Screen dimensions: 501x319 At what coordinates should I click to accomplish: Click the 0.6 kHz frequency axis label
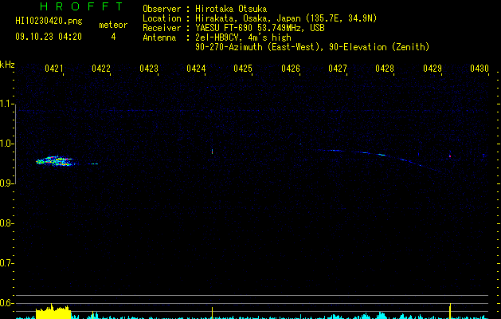click(x=6, y=303)
